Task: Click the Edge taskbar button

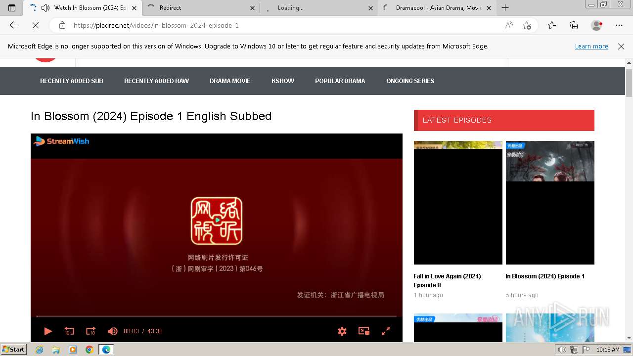Action: (106, 350)
